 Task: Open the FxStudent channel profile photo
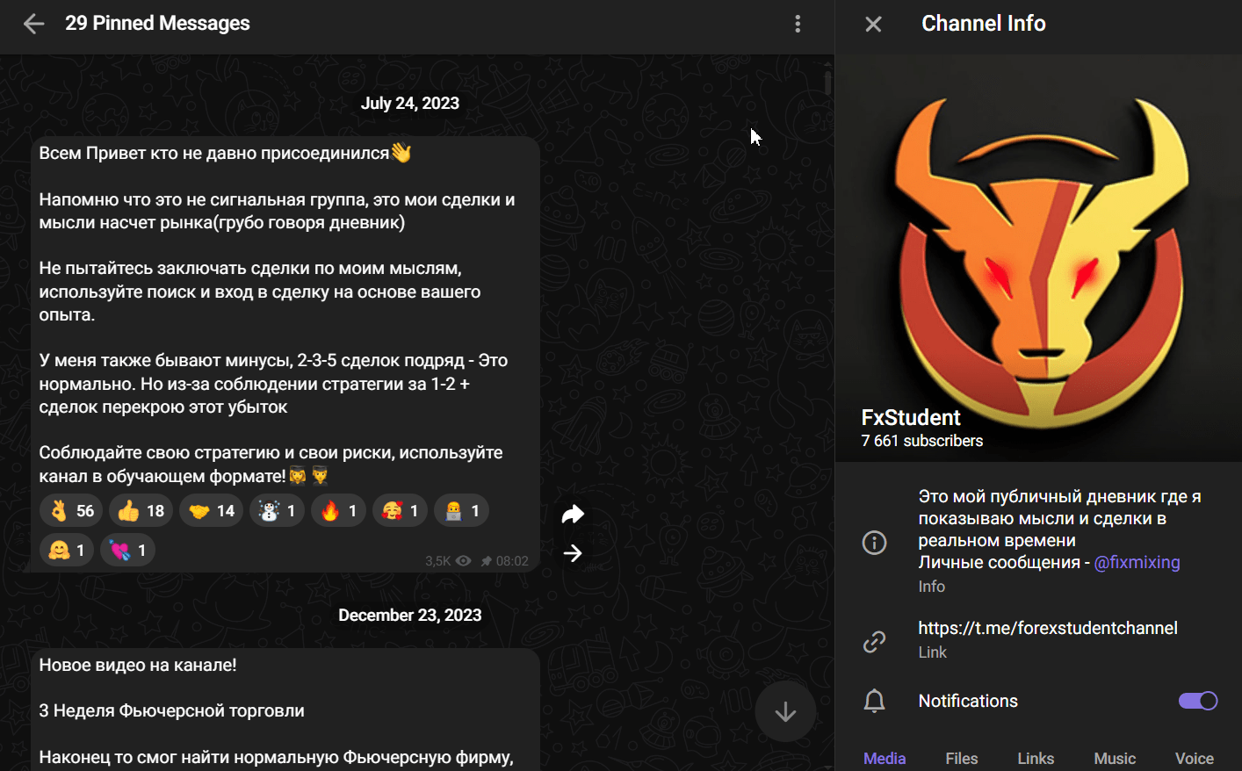pyautogui.click(x=1038, y=259)
